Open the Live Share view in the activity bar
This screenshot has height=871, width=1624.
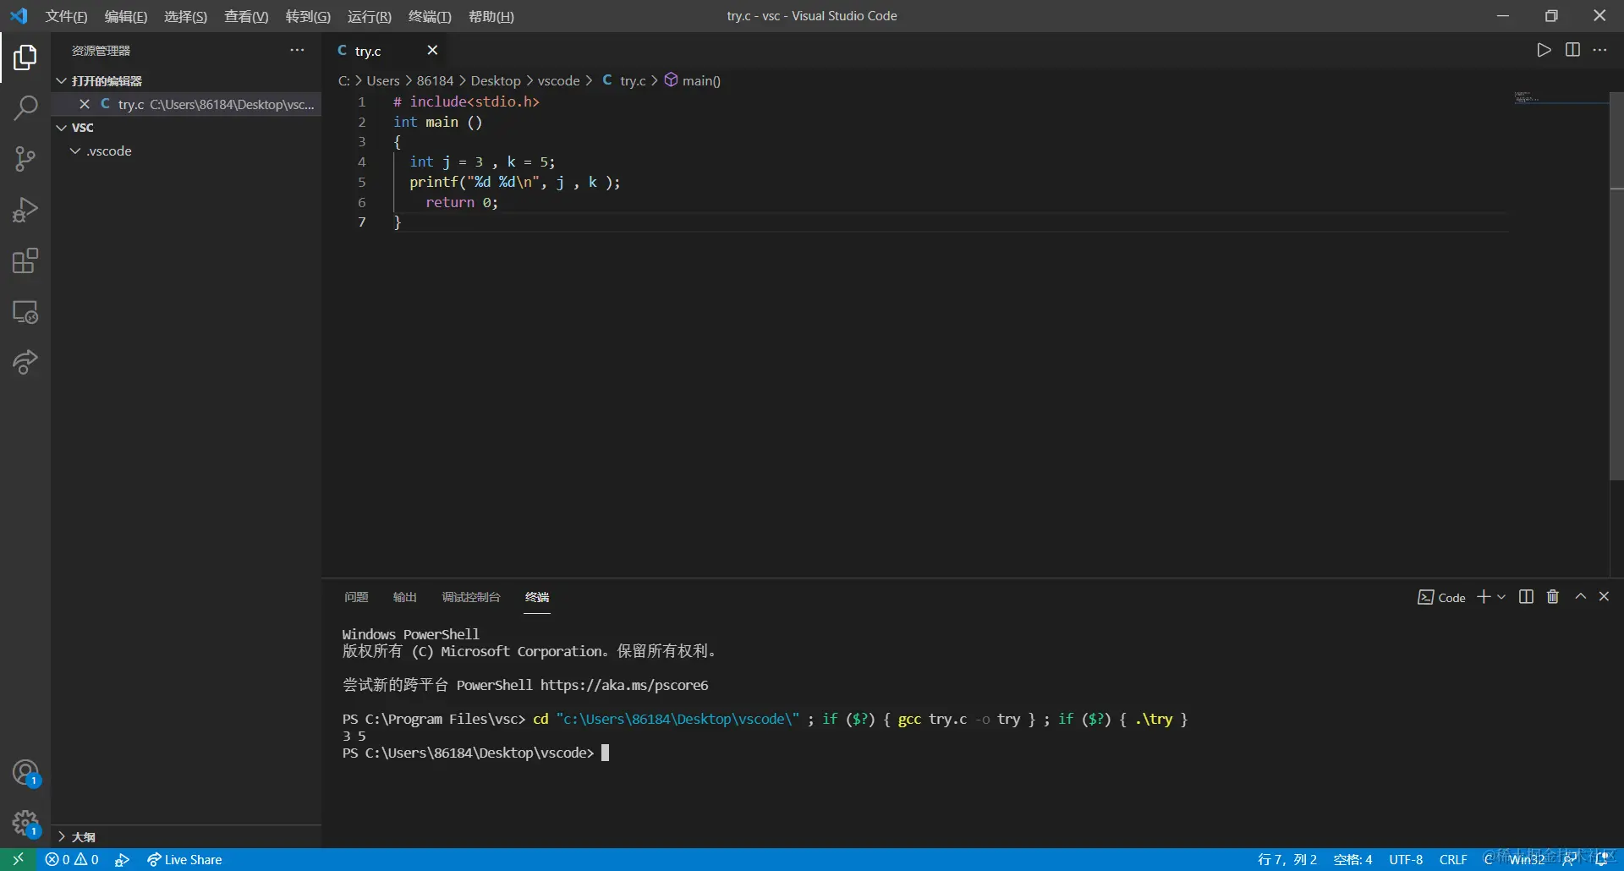pos(25,363)
